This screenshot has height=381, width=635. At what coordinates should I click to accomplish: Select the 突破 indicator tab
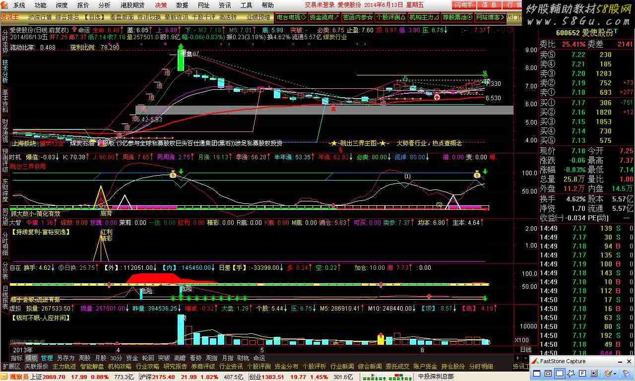pos(164,358)
